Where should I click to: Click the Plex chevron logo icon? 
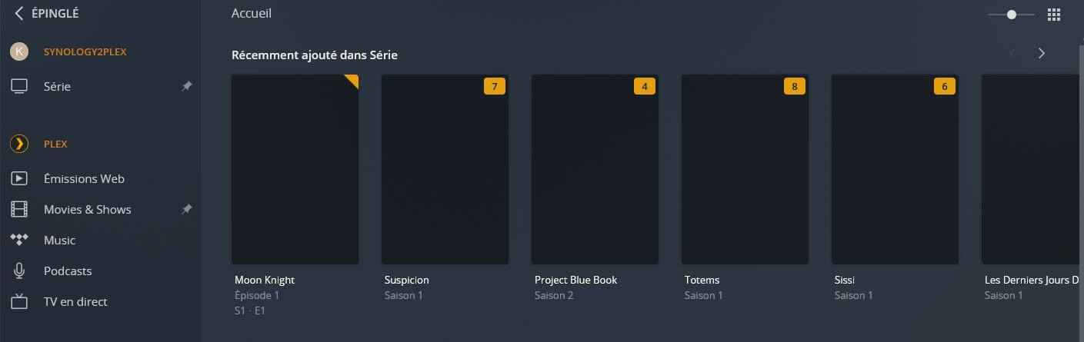coord(19,144)
